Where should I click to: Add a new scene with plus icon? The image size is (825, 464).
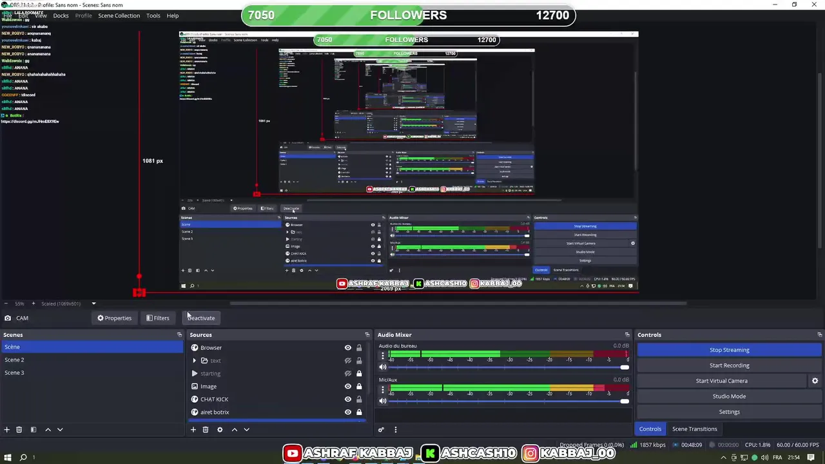coord(7,430)
